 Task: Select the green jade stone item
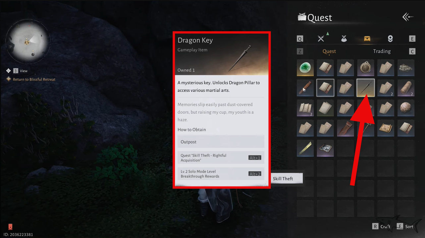pos(305,68)
